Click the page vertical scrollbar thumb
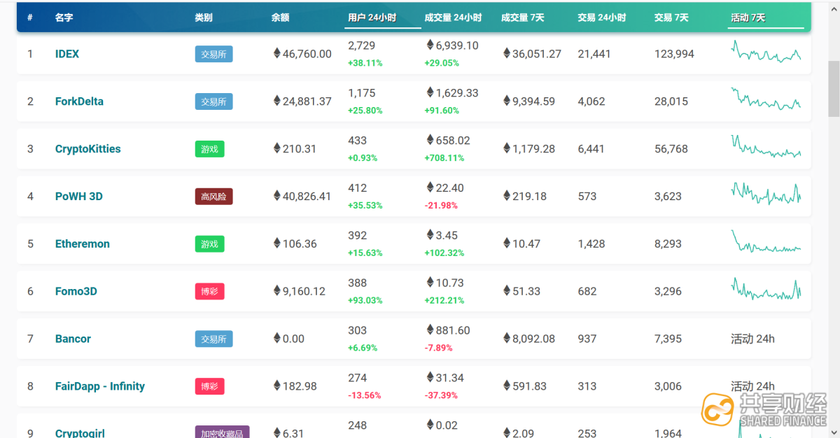This screenshot has width=840, height=438. tap(834, 89)
